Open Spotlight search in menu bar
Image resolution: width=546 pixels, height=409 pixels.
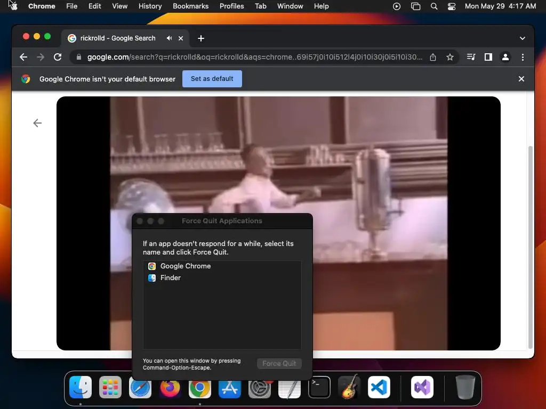click(434, 6)
